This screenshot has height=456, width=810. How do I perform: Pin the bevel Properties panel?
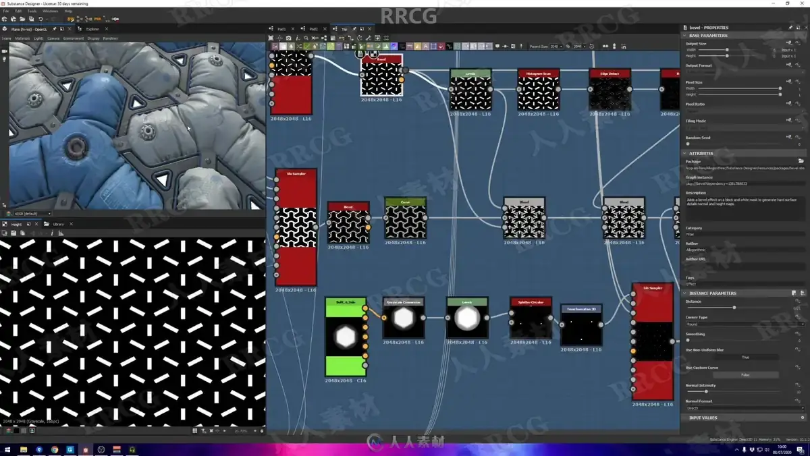point(790,28)
